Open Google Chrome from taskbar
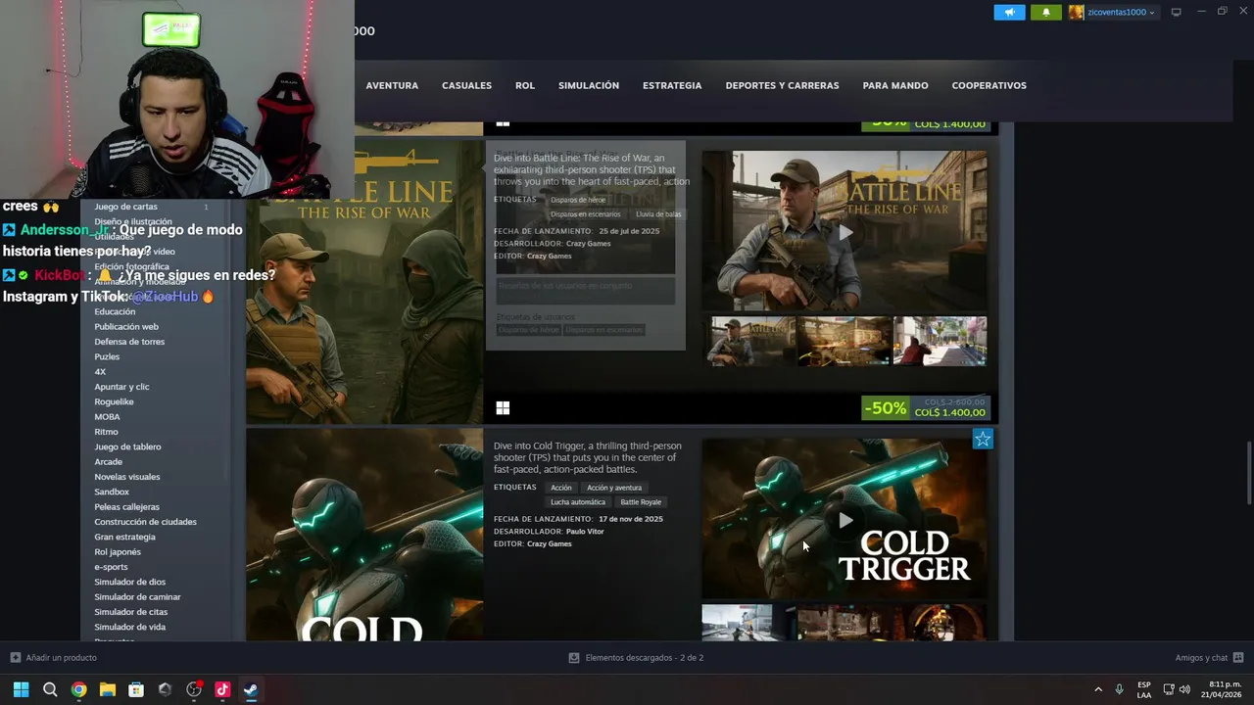The height and width of the screenshot is (705, 1254). point(78,689)
